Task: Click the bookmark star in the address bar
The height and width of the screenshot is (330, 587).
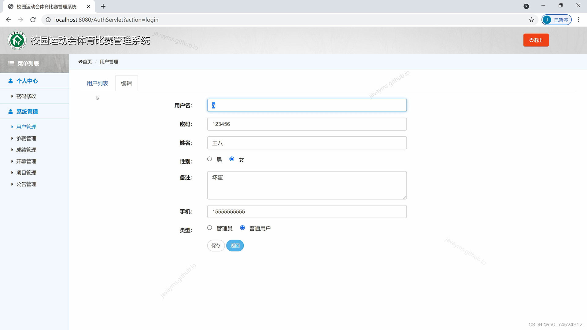Action: (x=532, y=20)
